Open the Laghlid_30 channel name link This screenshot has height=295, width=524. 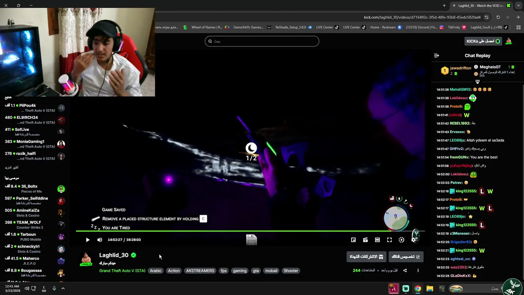coord(114,255)
